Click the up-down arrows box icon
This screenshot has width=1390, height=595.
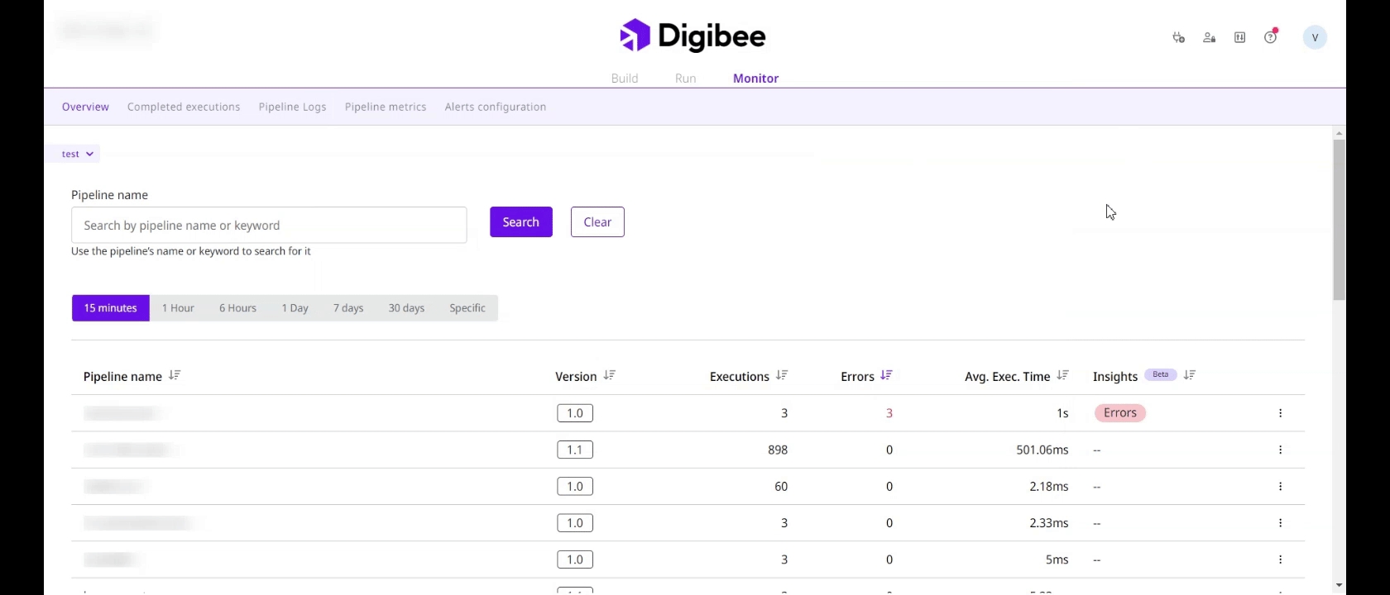tap(1239, 37)
